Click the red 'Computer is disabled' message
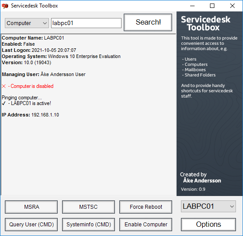The width and height of the screenshot is (243, 236). click(x=28, y=86)
